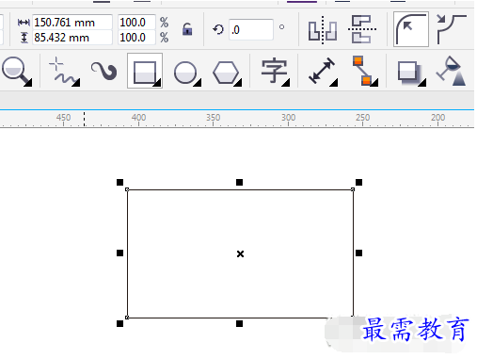Viewport: 477px width, 359px height.
Task: Click the rectangle's top-left corner node
Action: 127,189
